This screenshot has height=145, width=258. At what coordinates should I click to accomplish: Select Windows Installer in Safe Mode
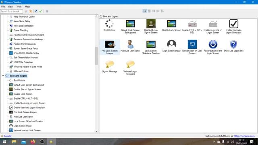point(28,67)
